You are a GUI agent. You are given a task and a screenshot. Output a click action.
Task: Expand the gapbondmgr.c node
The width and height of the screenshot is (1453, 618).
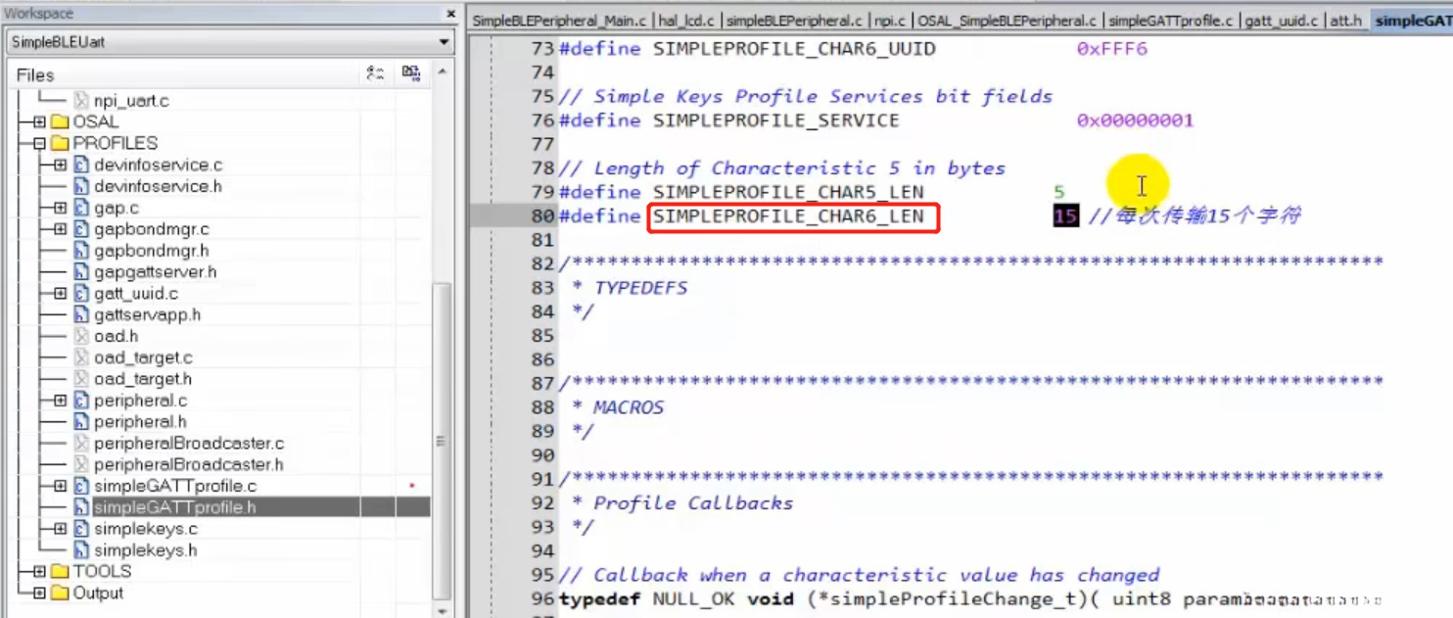coord(61,229)
